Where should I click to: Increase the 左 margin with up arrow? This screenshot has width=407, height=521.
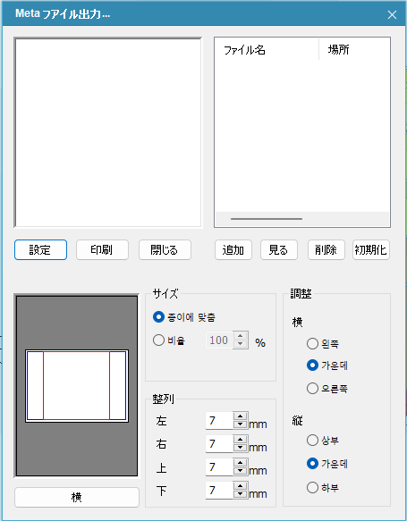[240, 416]
